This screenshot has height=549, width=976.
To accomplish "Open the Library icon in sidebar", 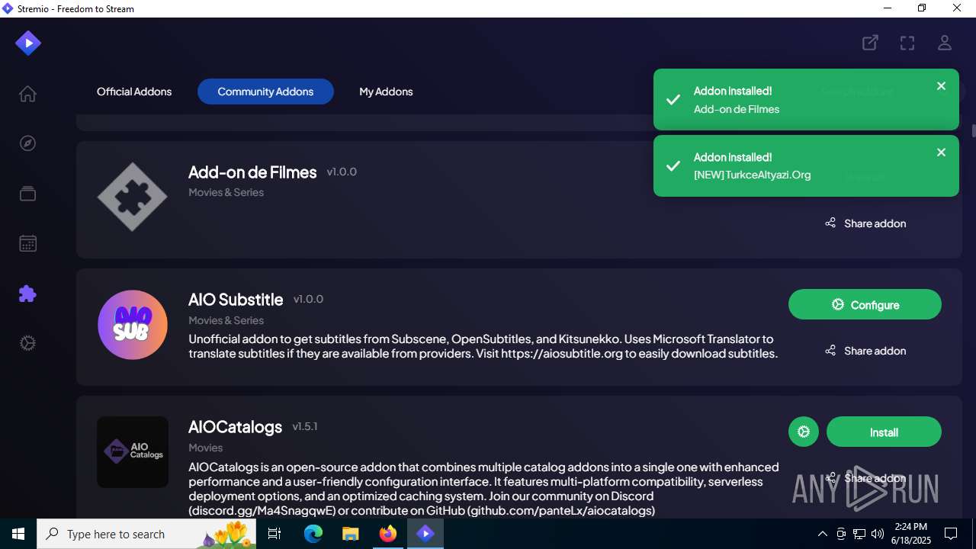I will pos(27,194).
